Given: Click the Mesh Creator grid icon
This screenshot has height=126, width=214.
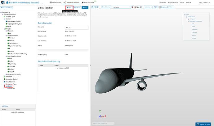Looking at the screenshot, I should pyautogui.click(x=51, y=2).
